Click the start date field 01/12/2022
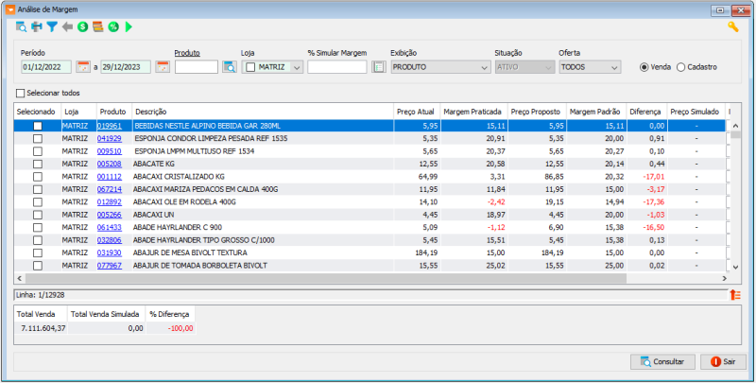Image resolution: width=756 pixels, height=383 pixels. pos(46,67)
